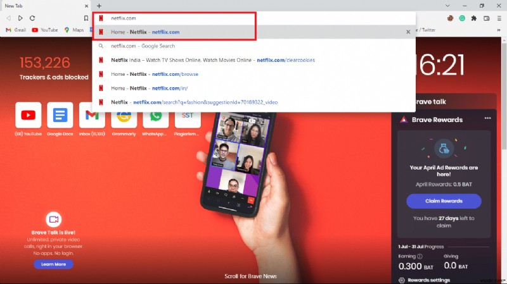The height and width of the screenshot is (284, 507).
Task: Select the Netflix fashion search suggestion
Action: point(254,102)
